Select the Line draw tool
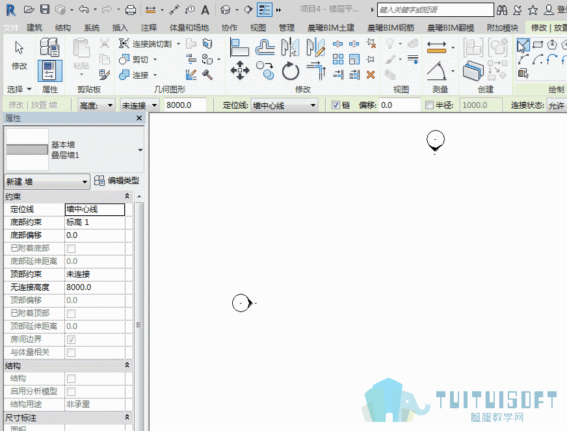 click(523, 46)
